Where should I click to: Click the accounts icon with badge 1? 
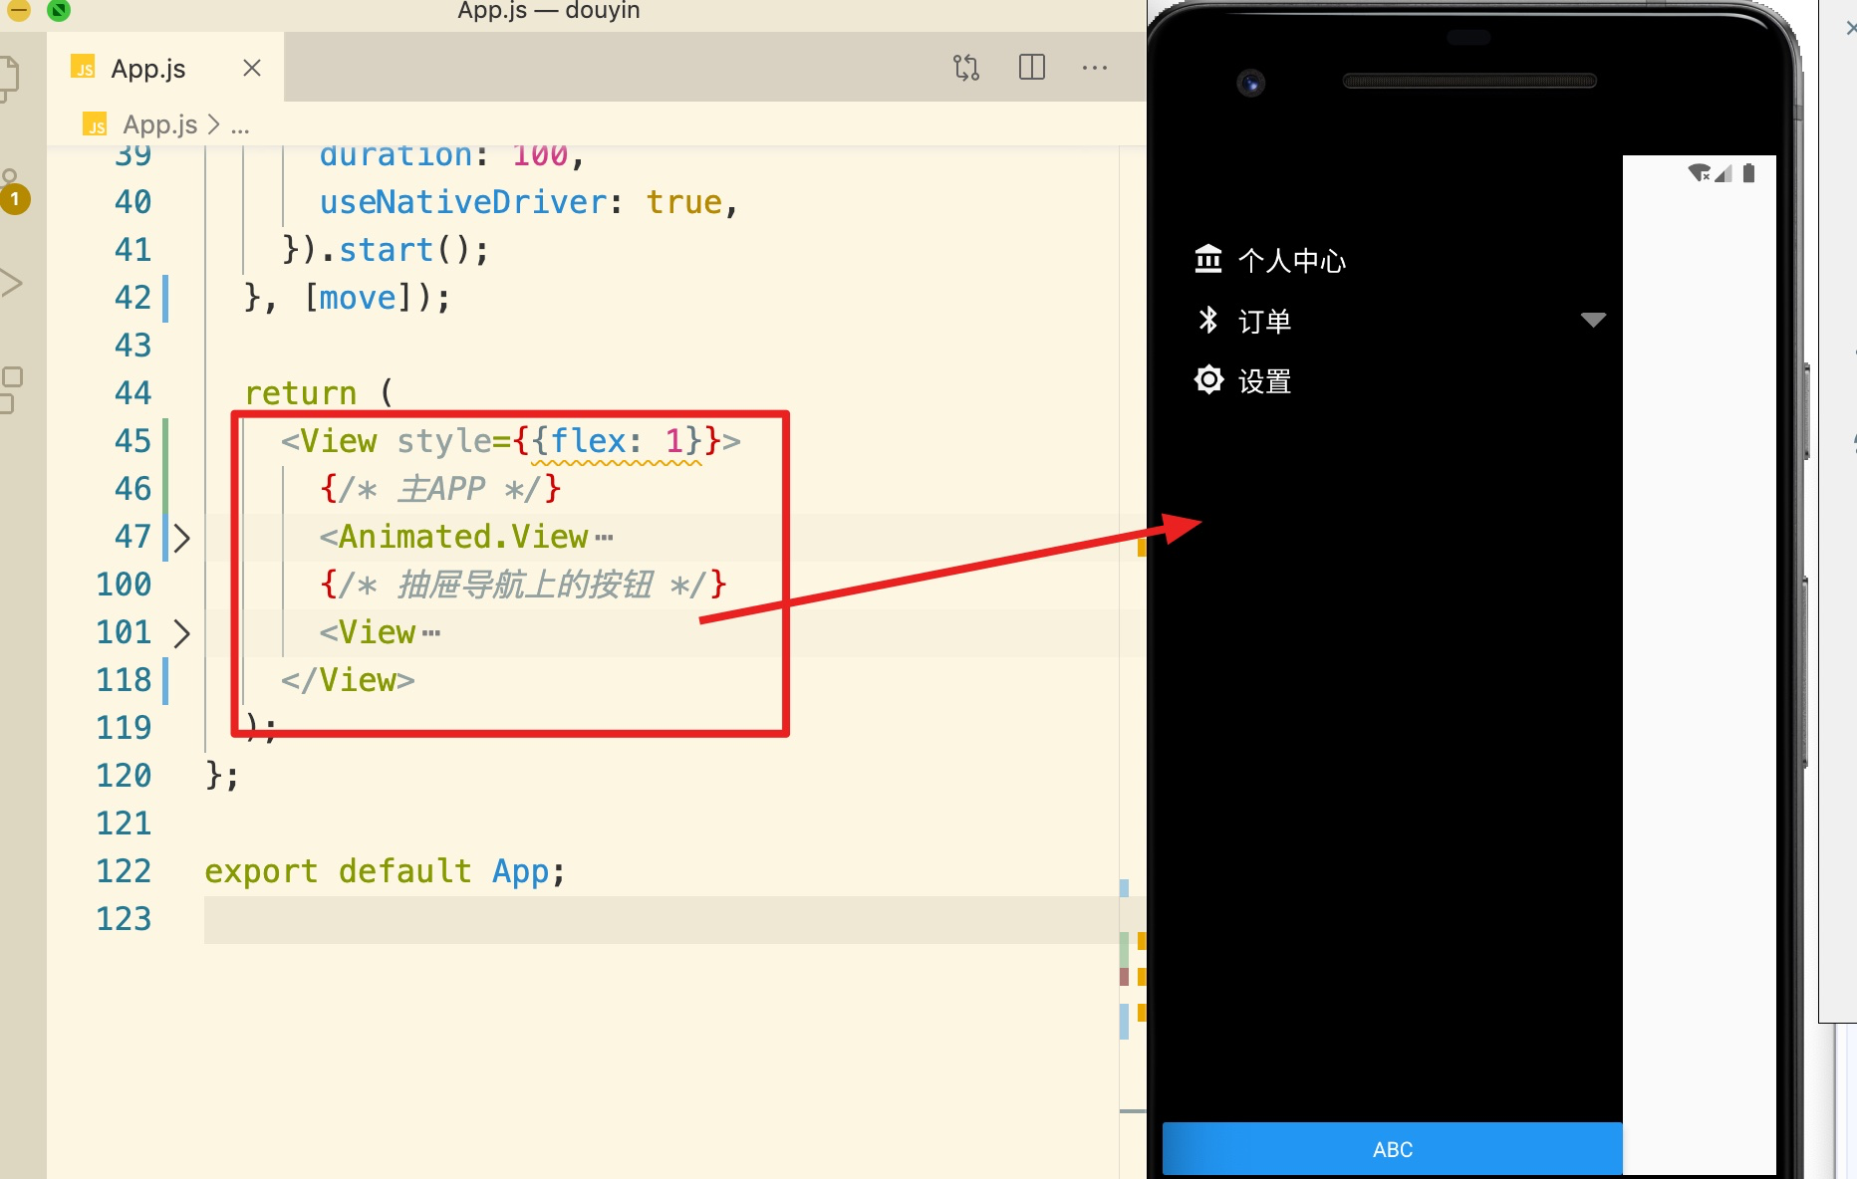pos(13,192)
